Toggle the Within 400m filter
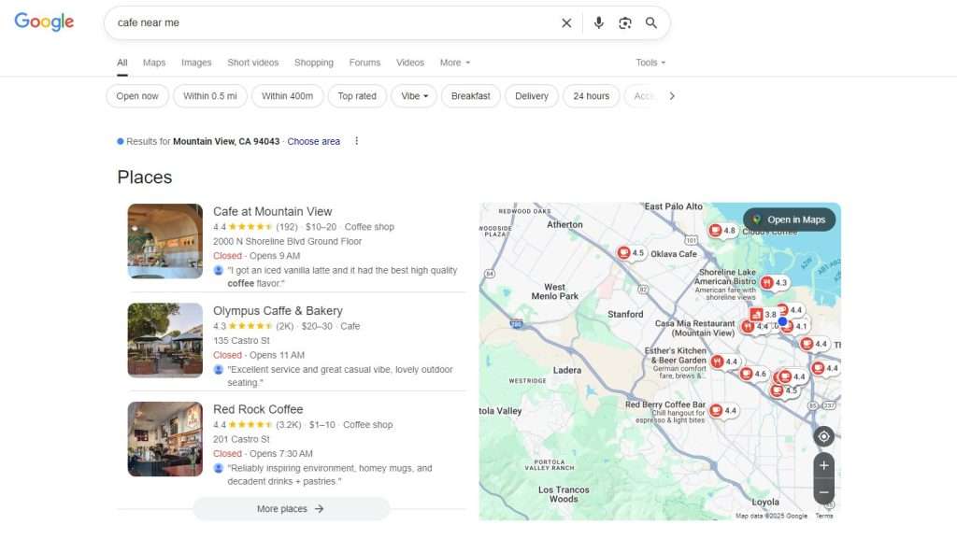This screenshot has width=957, height=539. coord(288,95)
